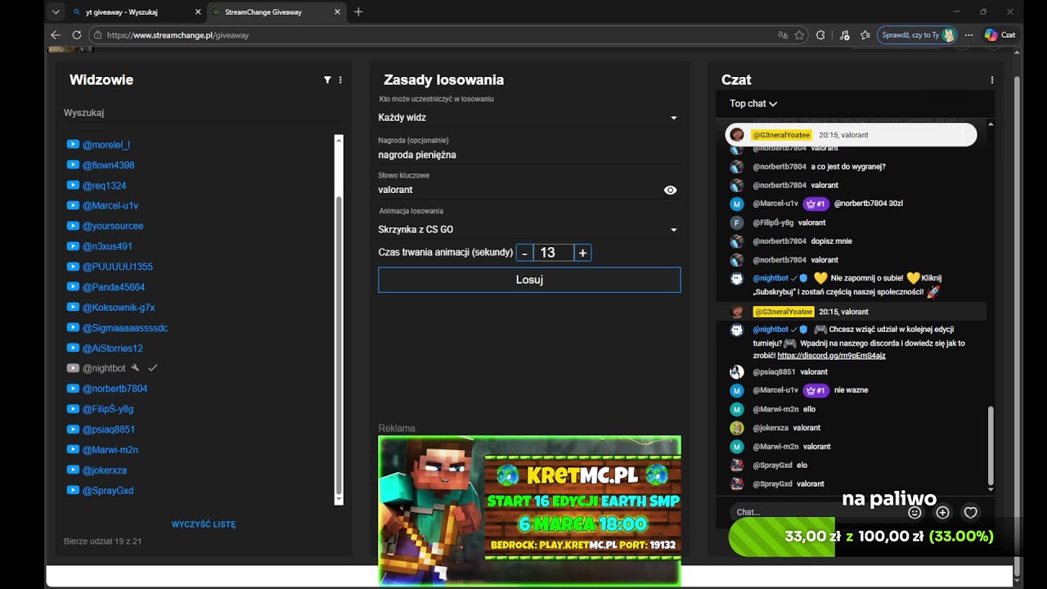Increase animation duration with plus button

[582, 253]
